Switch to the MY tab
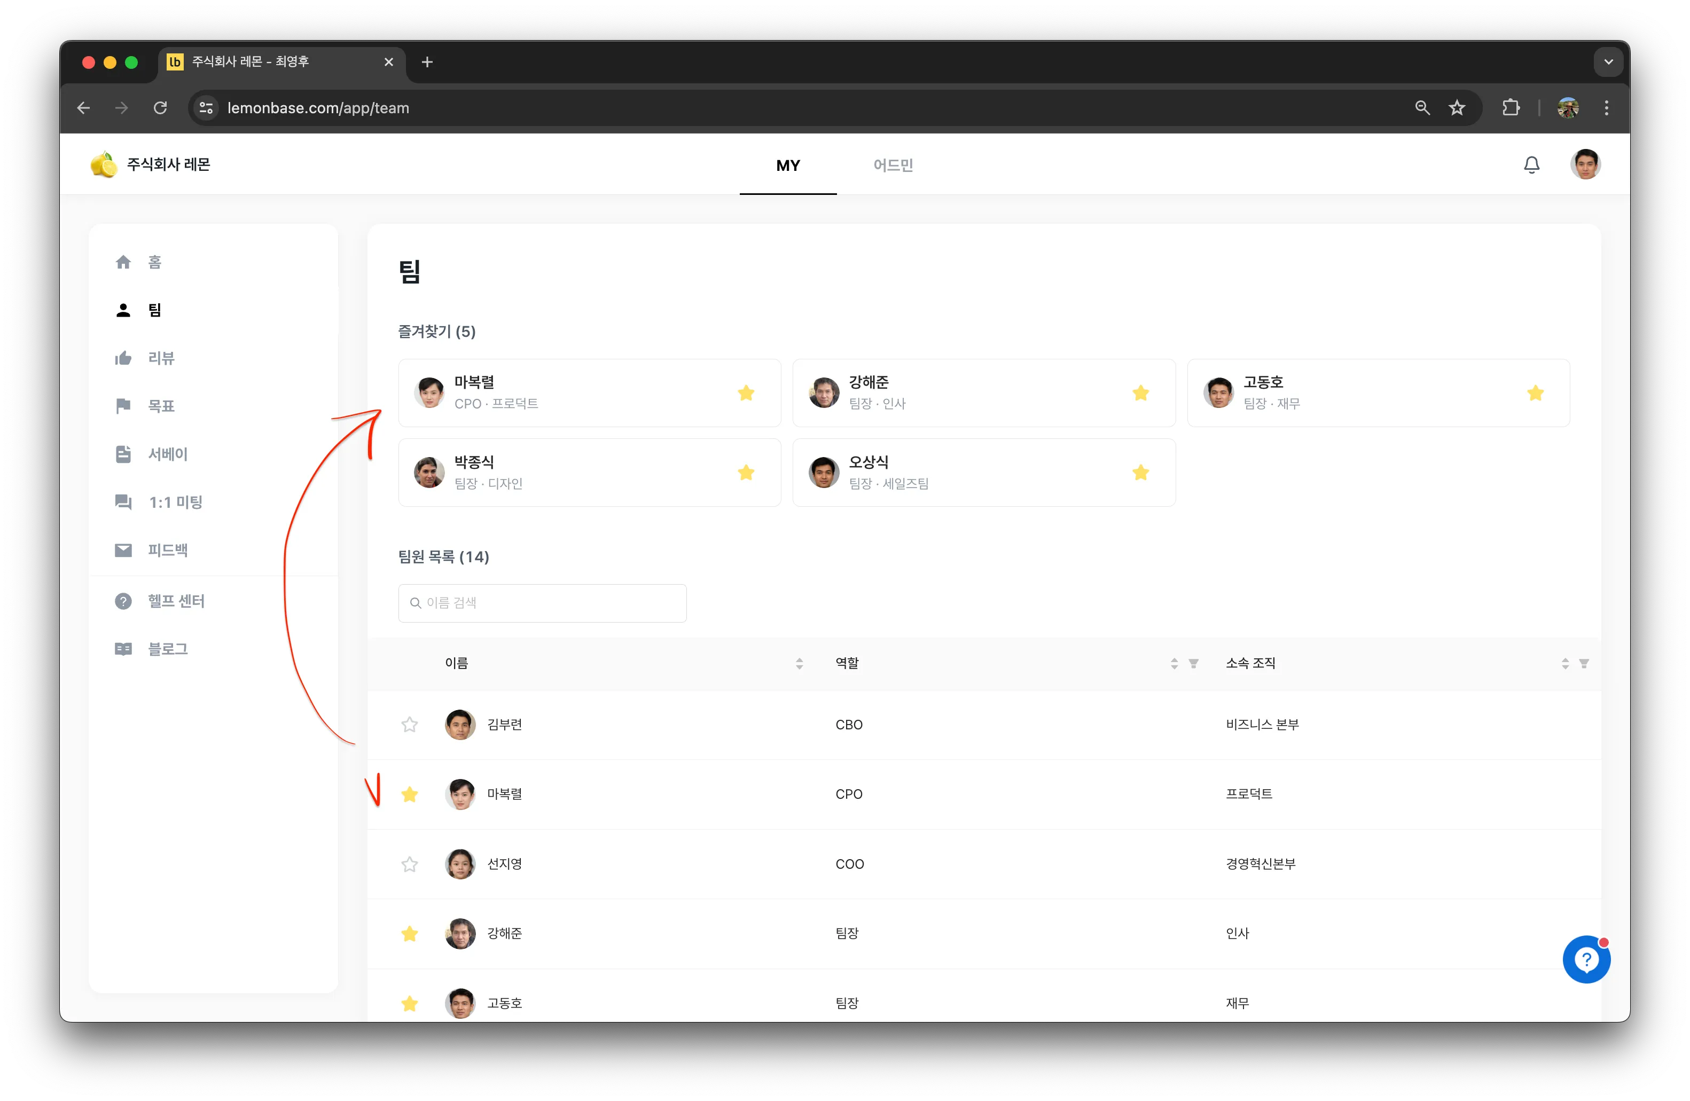Screen dimensions: 1690x1101 coord(788,166)
